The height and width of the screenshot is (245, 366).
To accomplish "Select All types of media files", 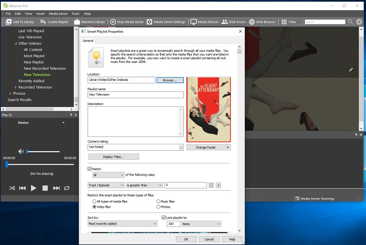I will pyautogui.click(x=94, y=201).
